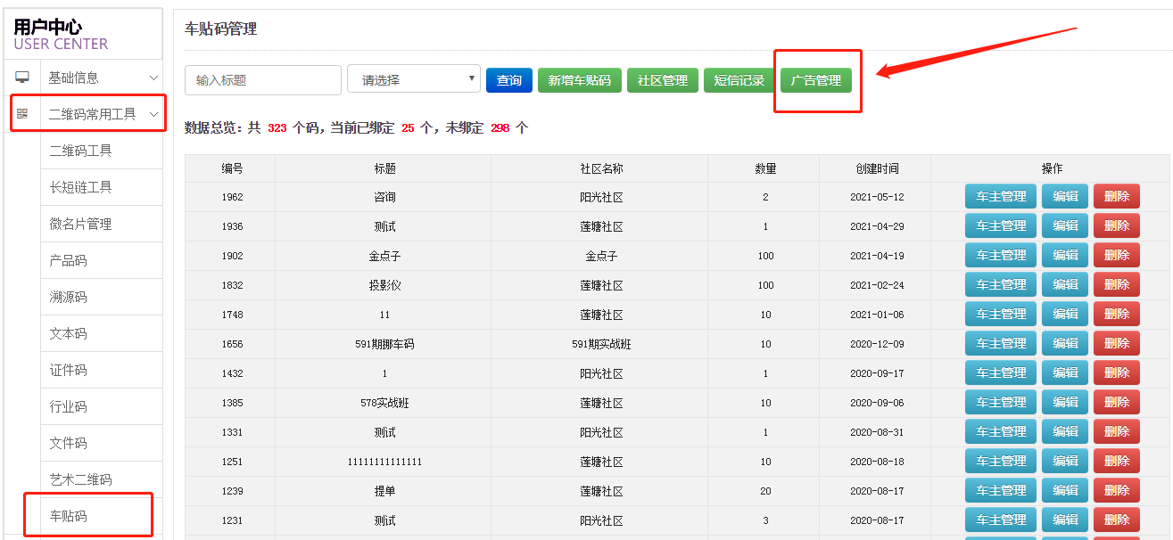Click the 新增车贴码 button
Screen dimensions: 1173x540
click(579, 80)
